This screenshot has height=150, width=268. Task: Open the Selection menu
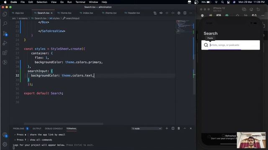(42, 2)
